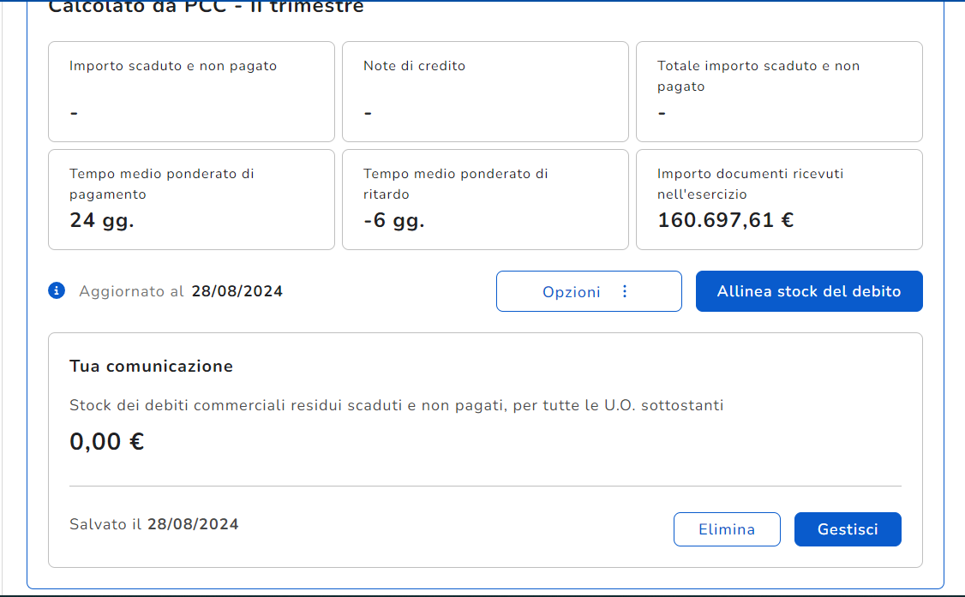Click the Tempo medio ponderato di pagamento label
Screen dimensions: 965x597
[161, 183]
